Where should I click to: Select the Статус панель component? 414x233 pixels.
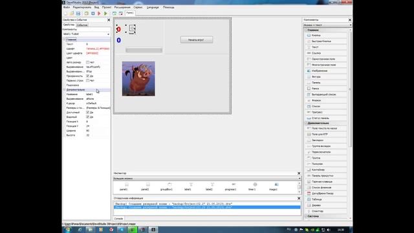[x=326, y=118]
